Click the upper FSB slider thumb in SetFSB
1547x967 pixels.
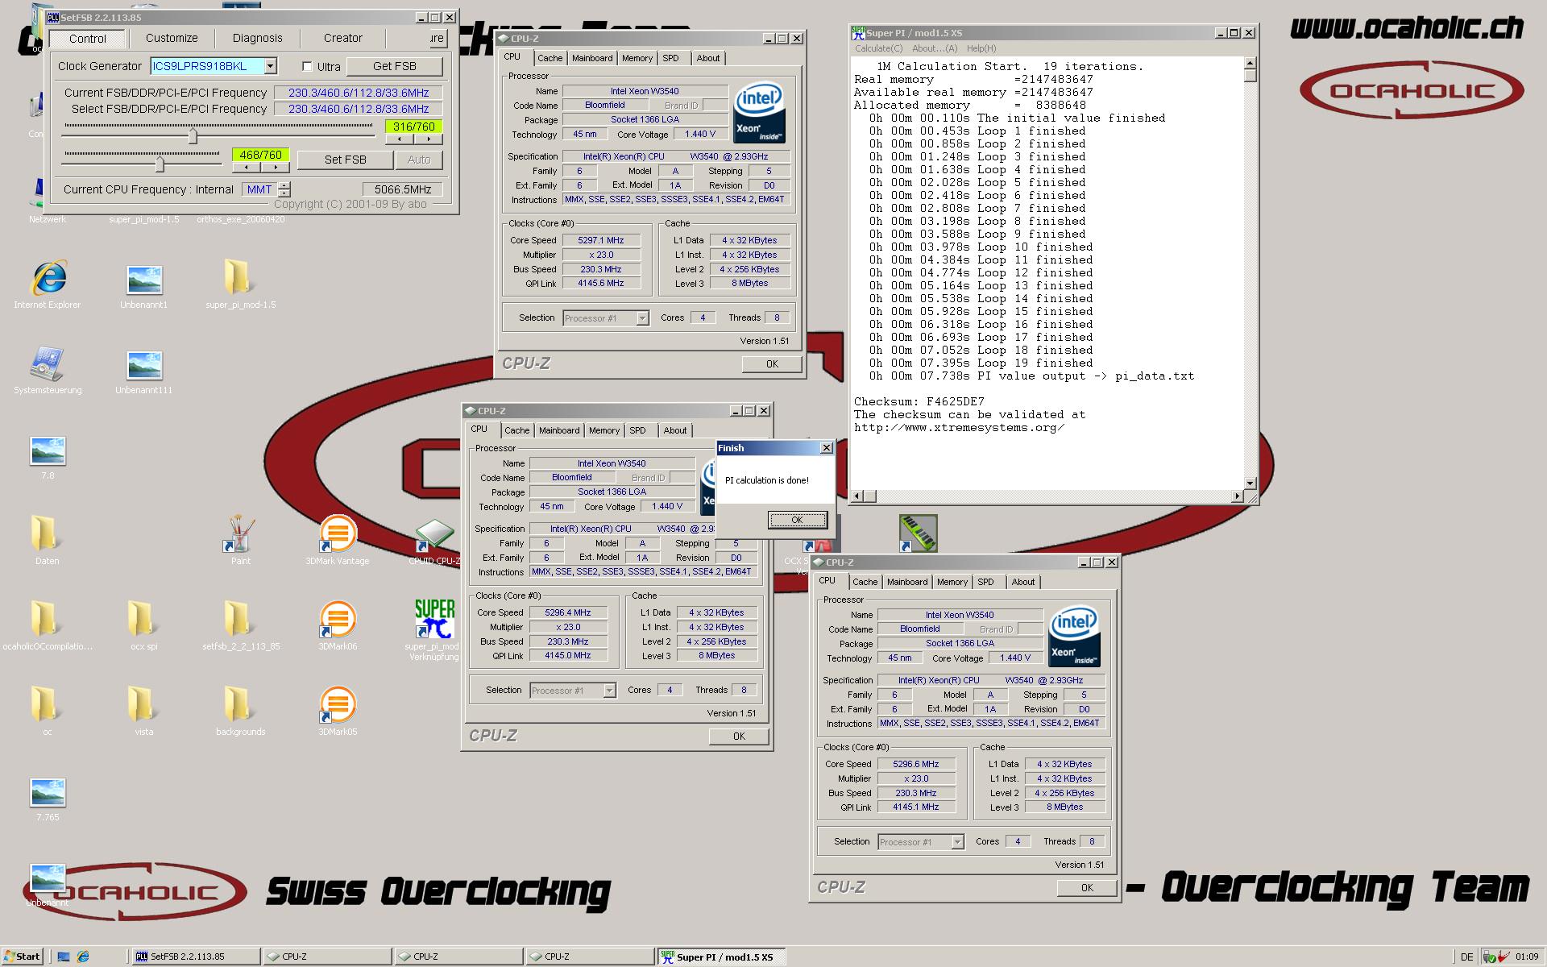click(x=193, y=135)
